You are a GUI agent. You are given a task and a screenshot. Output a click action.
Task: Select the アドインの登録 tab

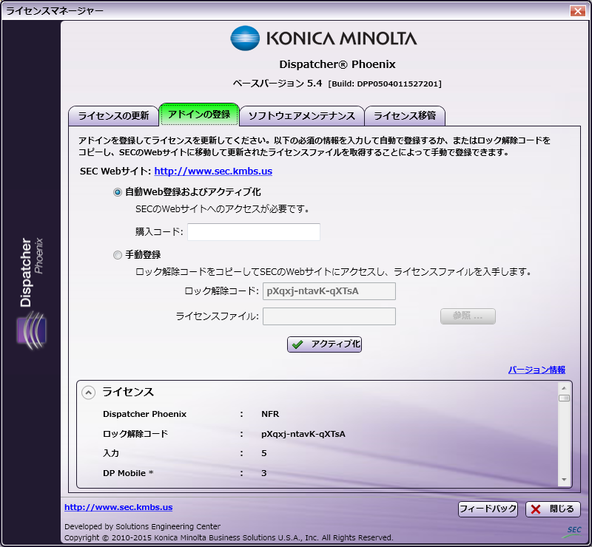click(x=199, y=115)
